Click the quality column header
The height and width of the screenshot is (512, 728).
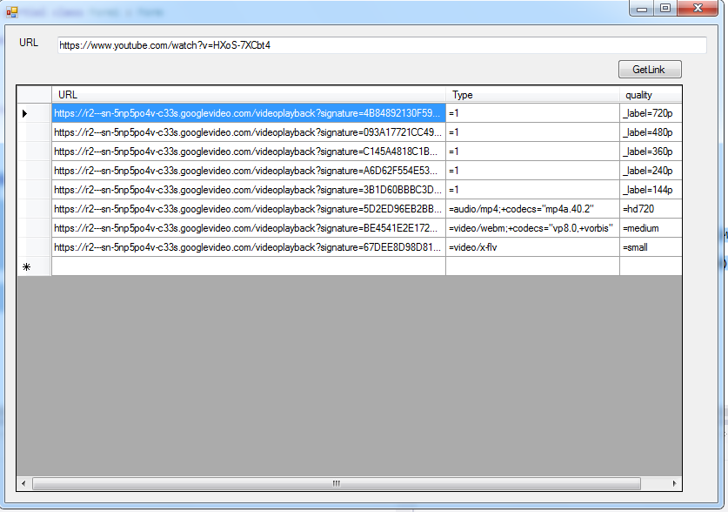pos(651,95)
